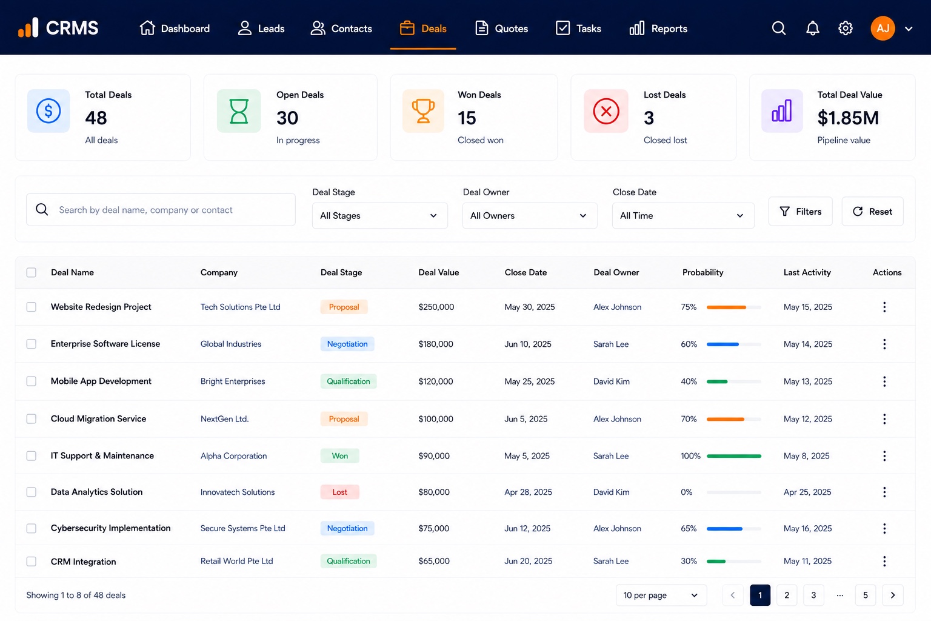This screenshot has height=621, width=931.
Task: Click the Won stage badge
Action: coord(340,456)
